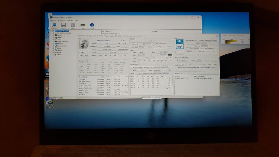Open the memory module selection dropdown
This screenshot has height=157, width=279.
coord(151,67)
